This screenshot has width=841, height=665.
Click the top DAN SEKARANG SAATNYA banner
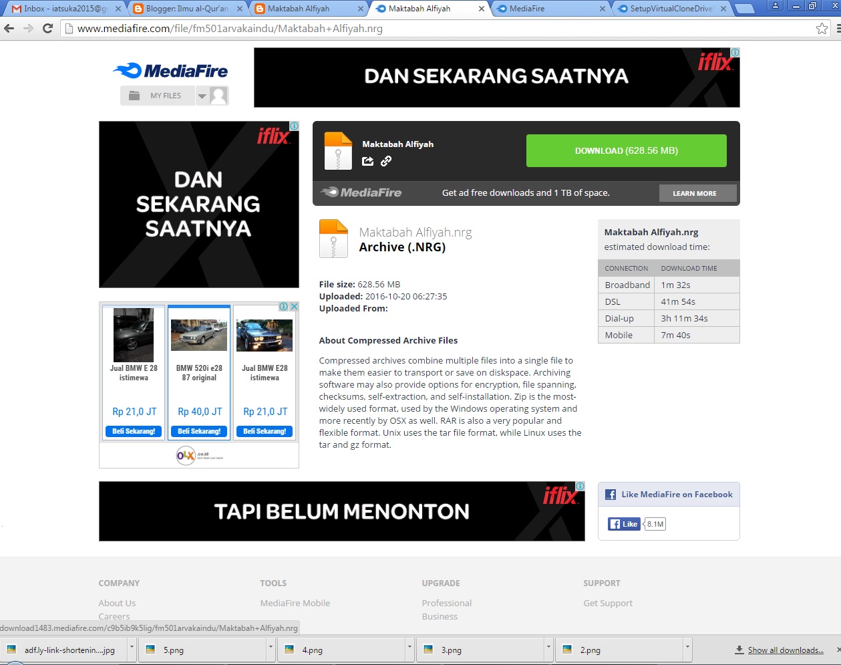coord(496,77)
